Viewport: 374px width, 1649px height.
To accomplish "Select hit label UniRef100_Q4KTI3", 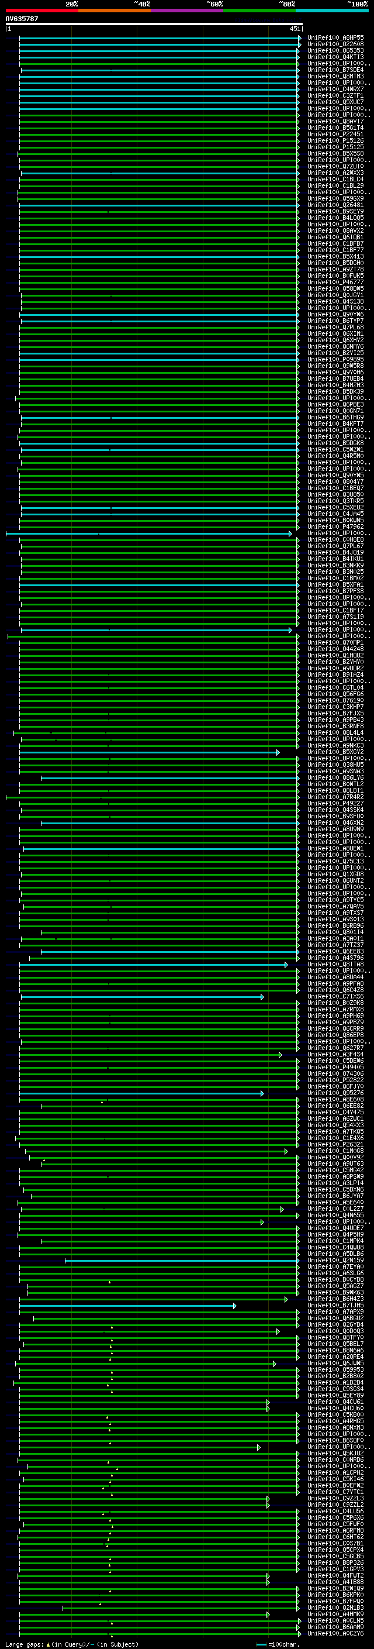I will point(335,57).
